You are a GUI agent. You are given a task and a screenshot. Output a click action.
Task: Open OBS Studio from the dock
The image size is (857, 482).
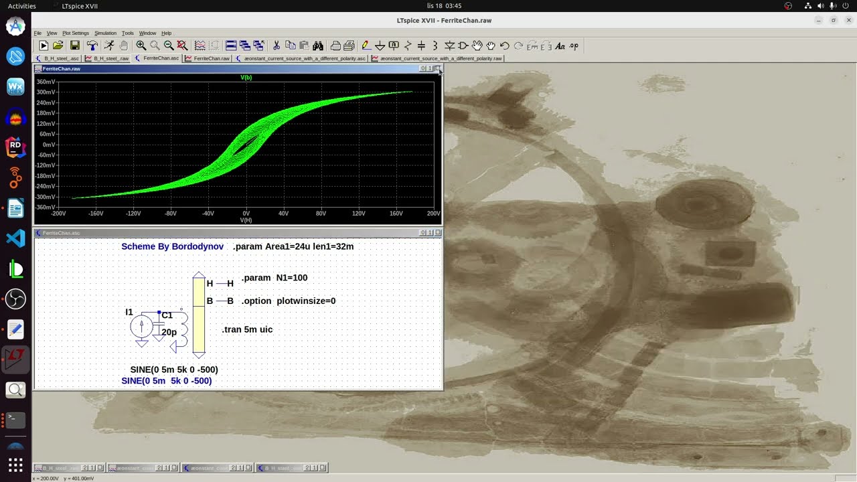[x=15, y=299]
